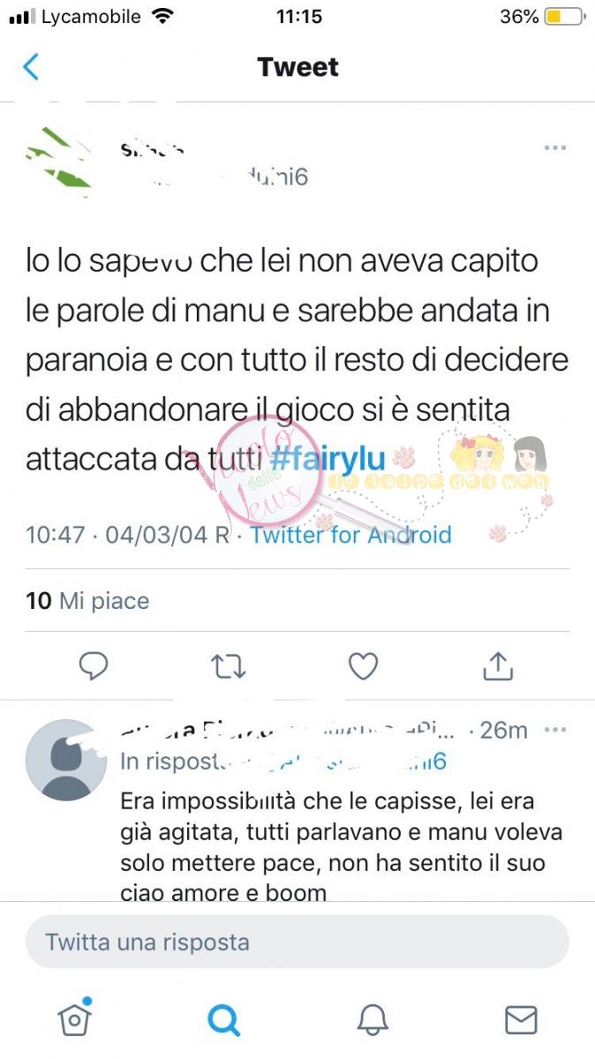
Task: Open the #fairylu hashtag
Action: (x=328, y=460)
